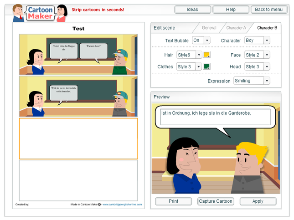294x220 pixels.
Task: Print the cartoon strip
Action: pos(173,201)
